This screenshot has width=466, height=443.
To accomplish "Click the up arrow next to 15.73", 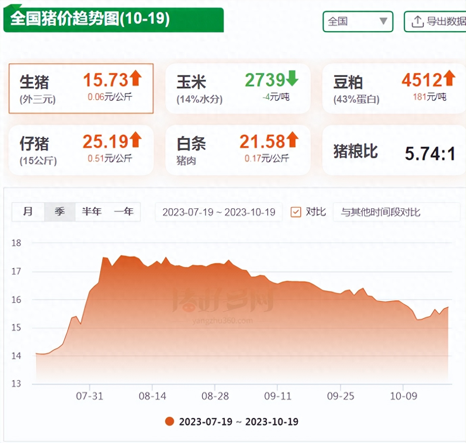I will click(x=136, y=78).
